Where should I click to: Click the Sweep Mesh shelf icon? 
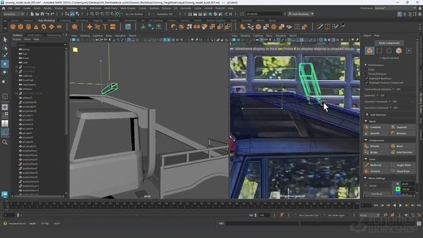click(97, 26)
